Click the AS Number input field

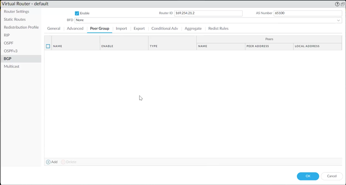[307, 13]
